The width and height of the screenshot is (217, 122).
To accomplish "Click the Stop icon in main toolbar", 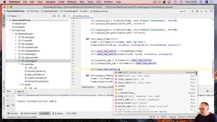I will tap(206, 11).
